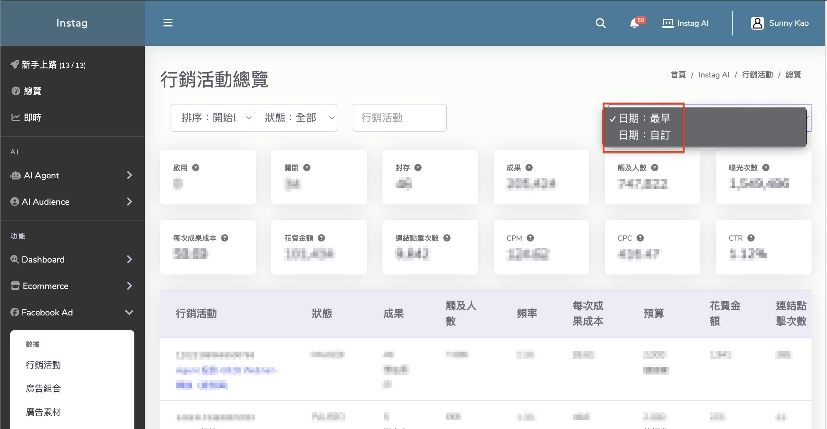Click help icon next to CPM
Image resolution: width=827 pixels, height=429 pixels.
tap(530, 238)
